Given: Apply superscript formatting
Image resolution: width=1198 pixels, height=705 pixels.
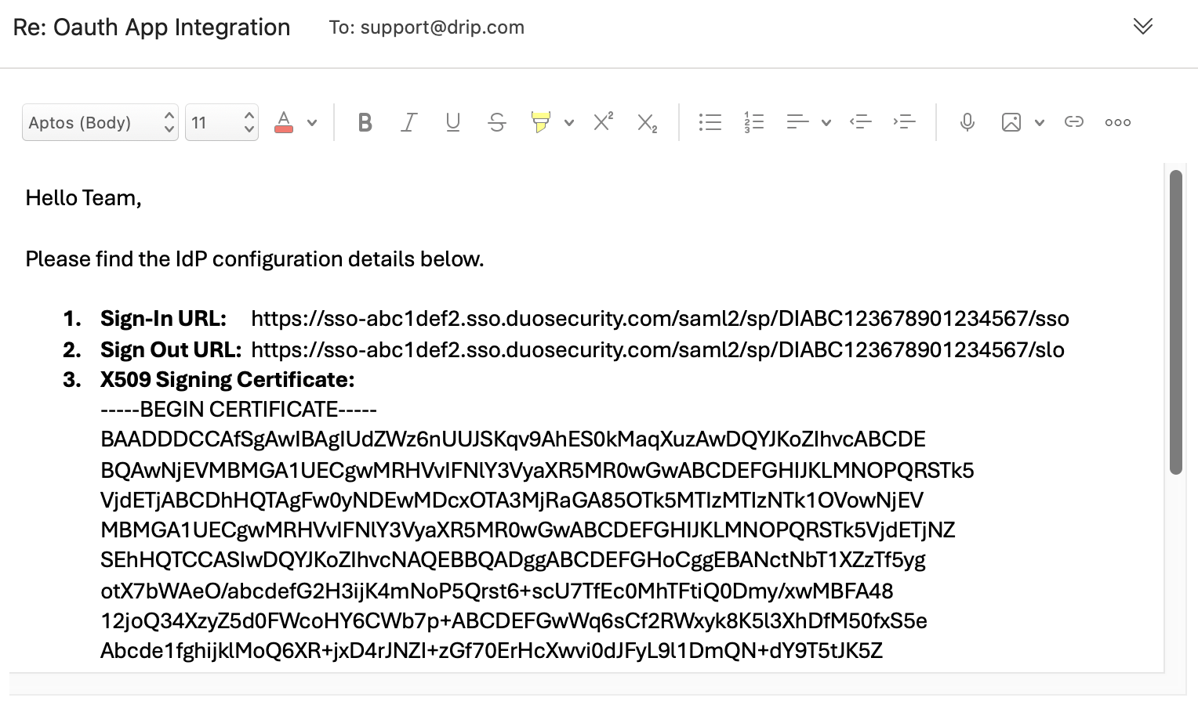Looking at the screenshot, I should (x=602, y=121).
